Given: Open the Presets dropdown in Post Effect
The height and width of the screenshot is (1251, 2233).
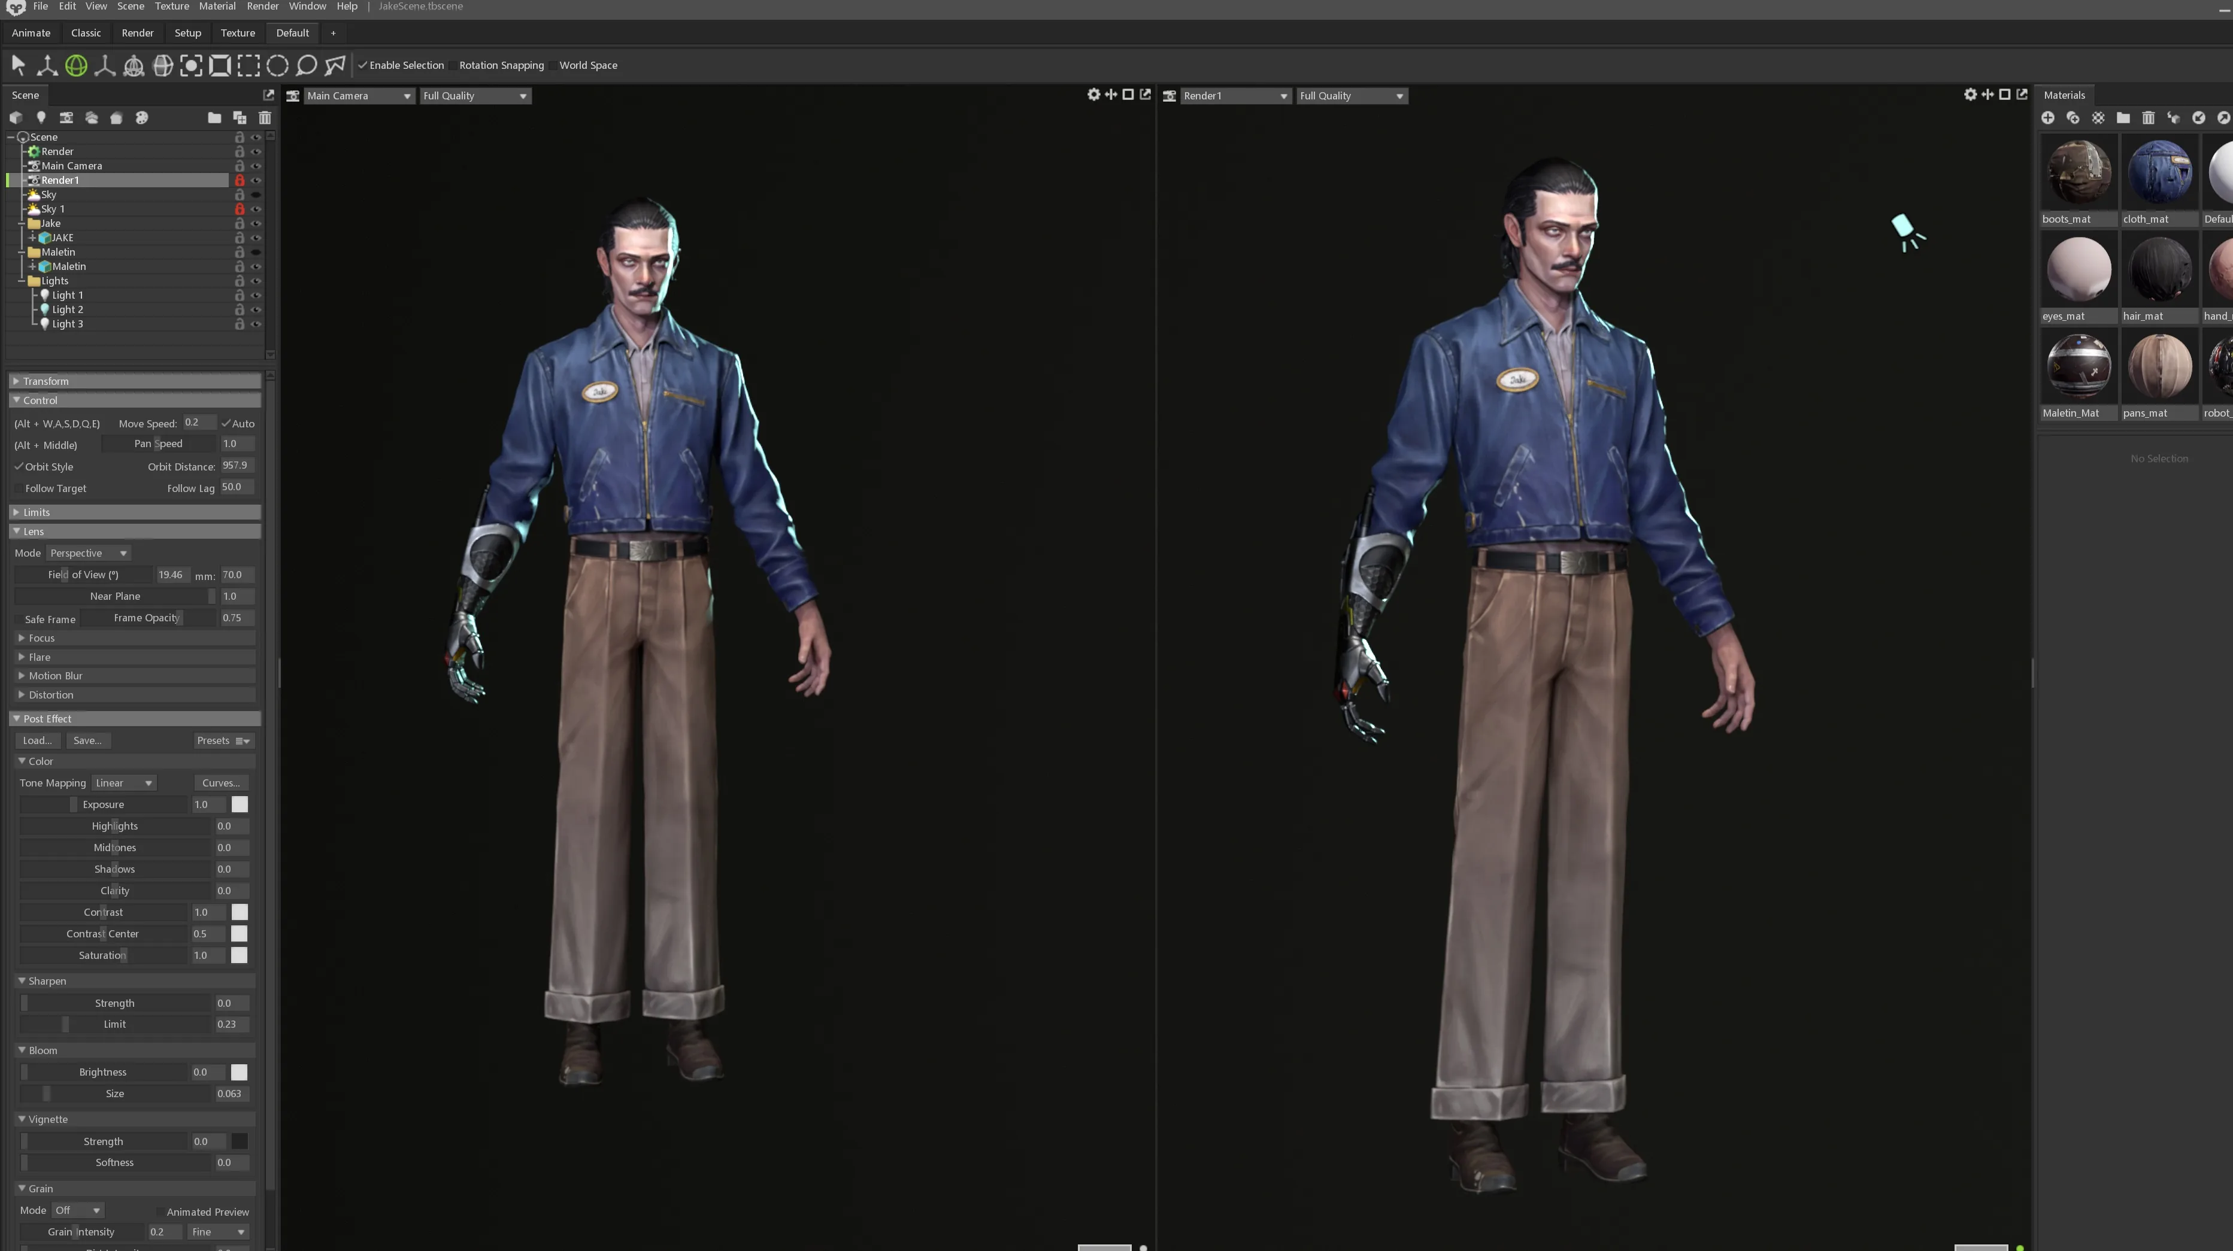Looking at the screenshot, I should [223, 740].
